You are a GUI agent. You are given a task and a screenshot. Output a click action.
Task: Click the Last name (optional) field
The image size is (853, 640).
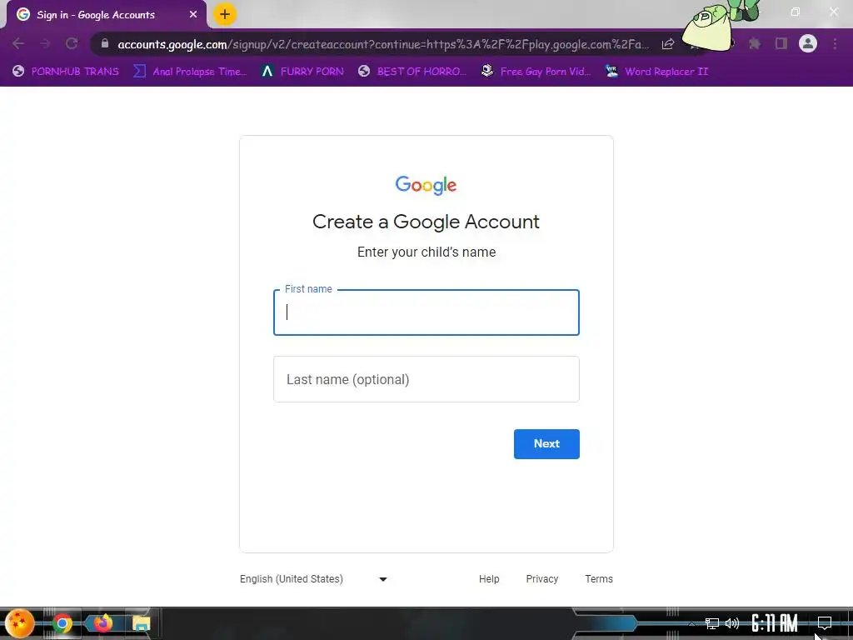pos(426,379)
